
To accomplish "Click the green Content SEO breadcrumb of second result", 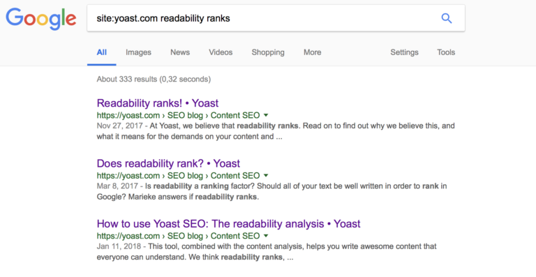I will tap(234, 176).
